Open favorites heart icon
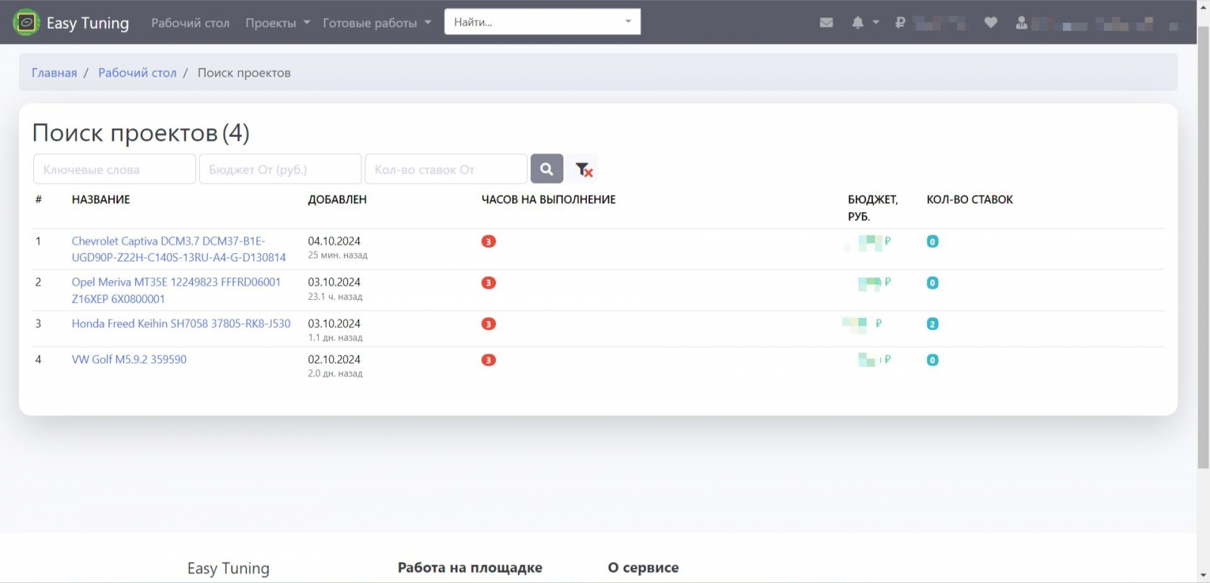 click(991, 23)
